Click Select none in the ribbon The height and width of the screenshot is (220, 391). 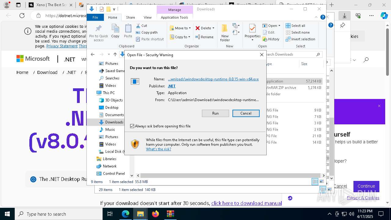[298, 32]
